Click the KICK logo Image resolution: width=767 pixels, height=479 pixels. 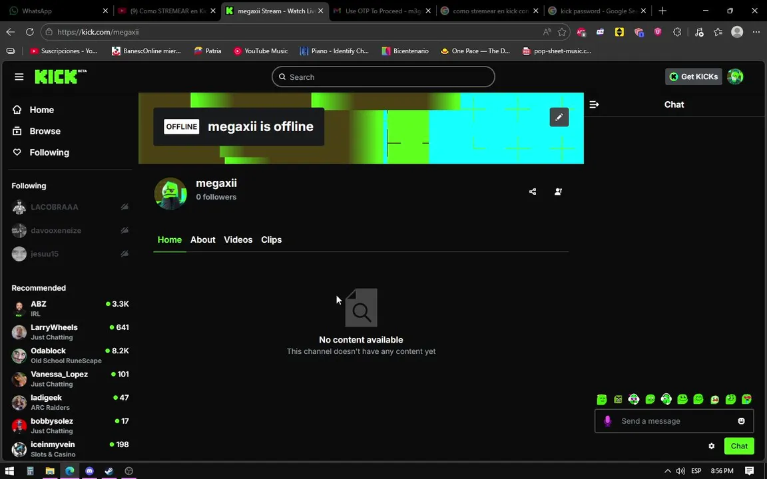click(x=60, y=77)
